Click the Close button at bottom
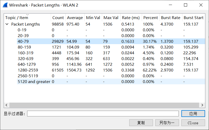Image resolution: width=209 pixels, height=130 pixels. point(193,123)
